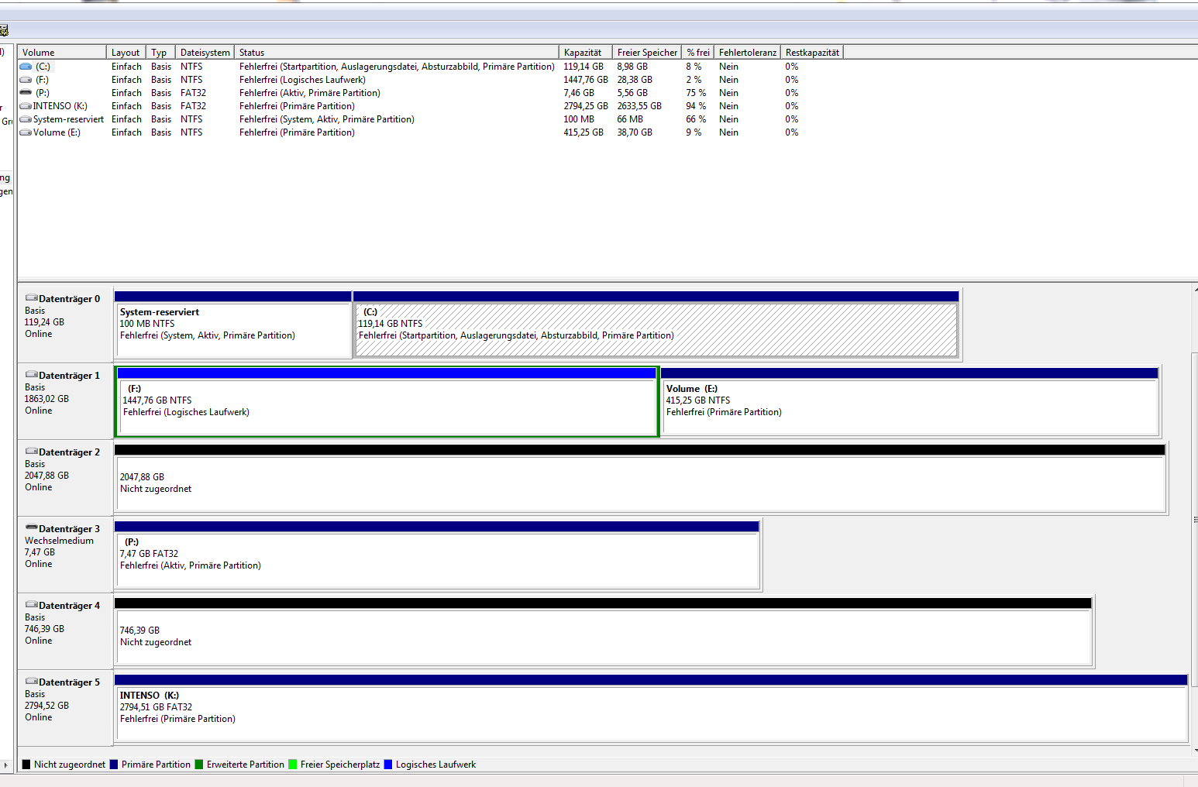This screenshot has height=787, width=1198.
Task: Click the left pane scroll-right arrow
Action: pyautogui.click(x=6, y=765)
